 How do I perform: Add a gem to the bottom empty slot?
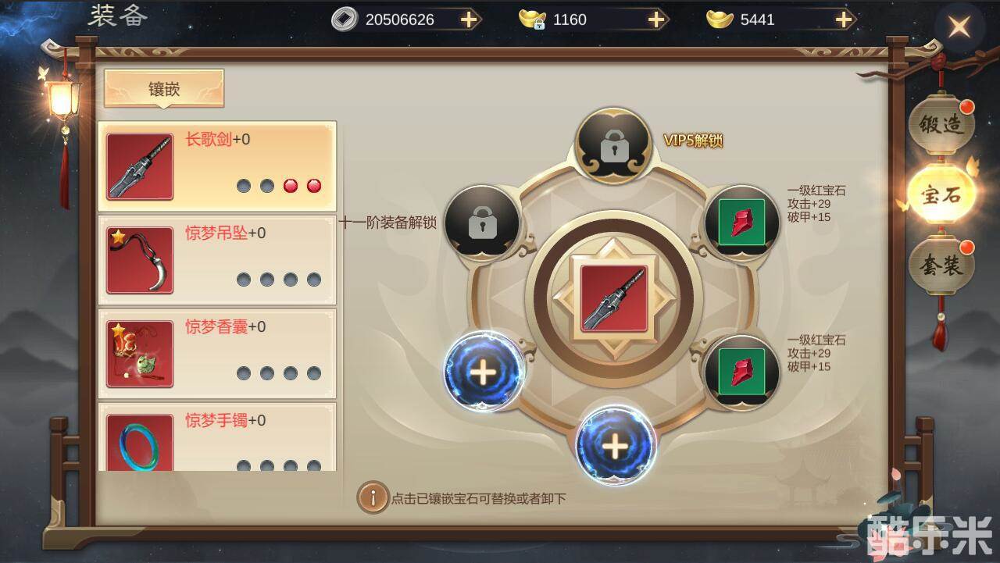pyautogui.click(x=616, y=447)
